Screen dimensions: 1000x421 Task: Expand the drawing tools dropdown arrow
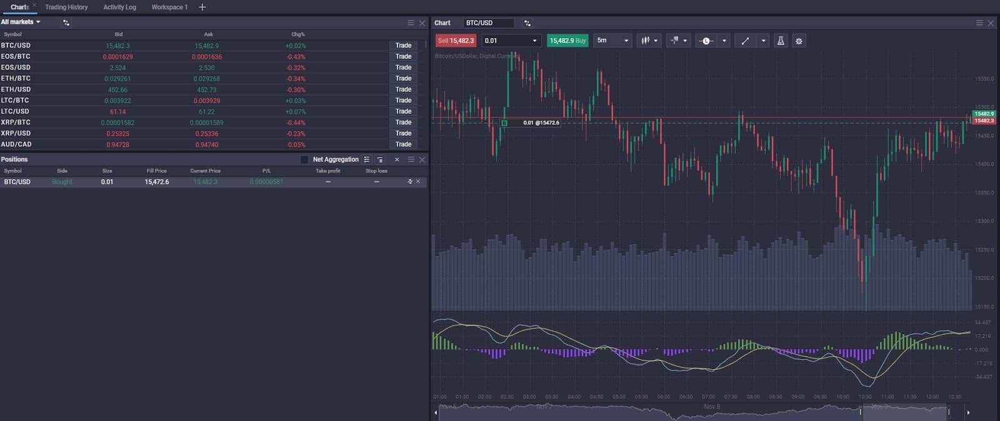(x=763, y=41)
